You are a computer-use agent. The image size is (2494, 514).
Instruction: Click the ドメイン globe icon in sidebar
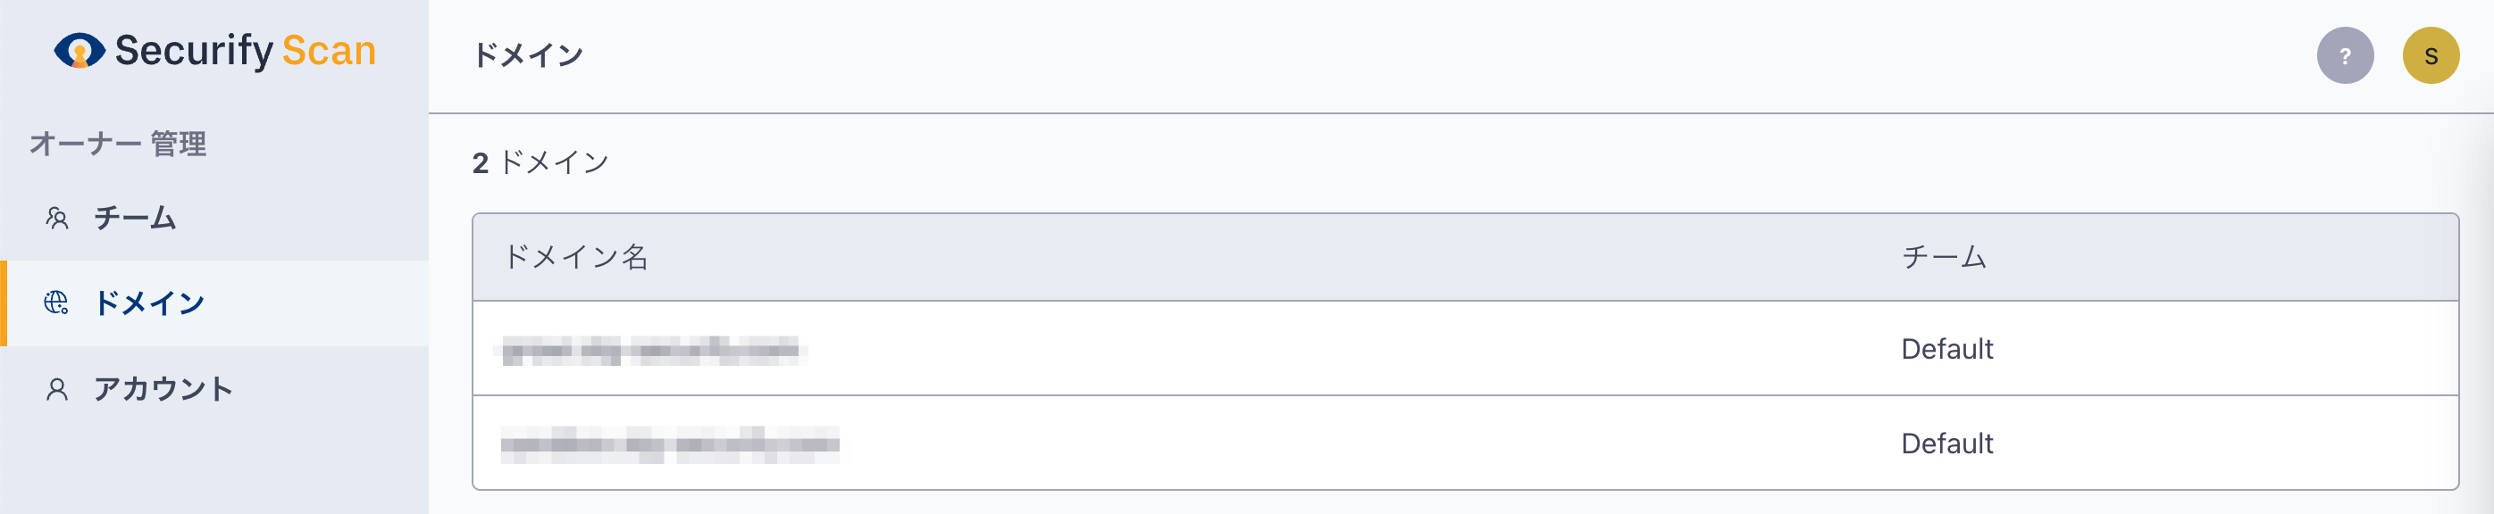coord(56,303)
